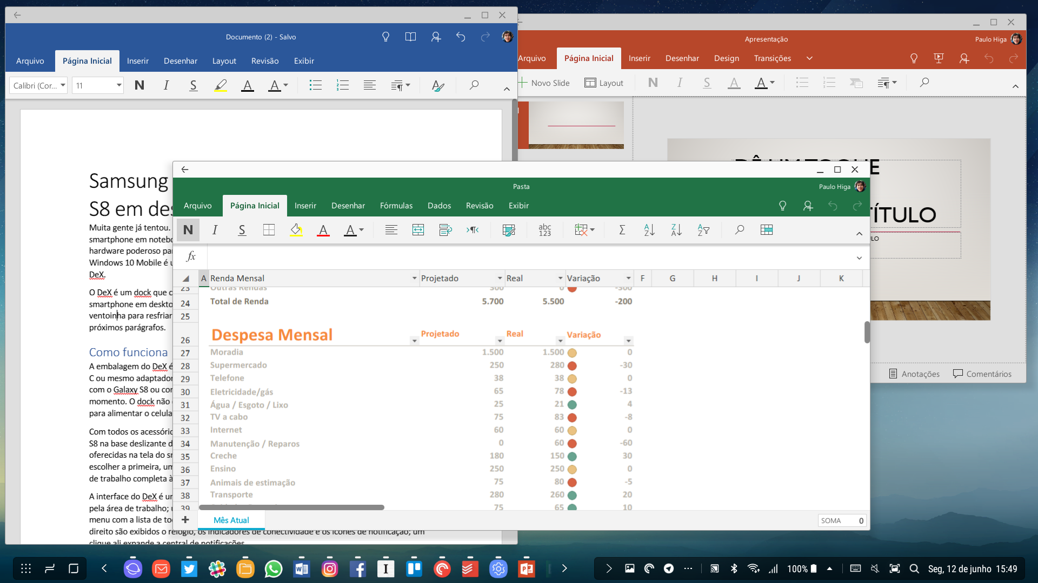Select the first slide thumbnail in PowerPoint

coord(576,125)
